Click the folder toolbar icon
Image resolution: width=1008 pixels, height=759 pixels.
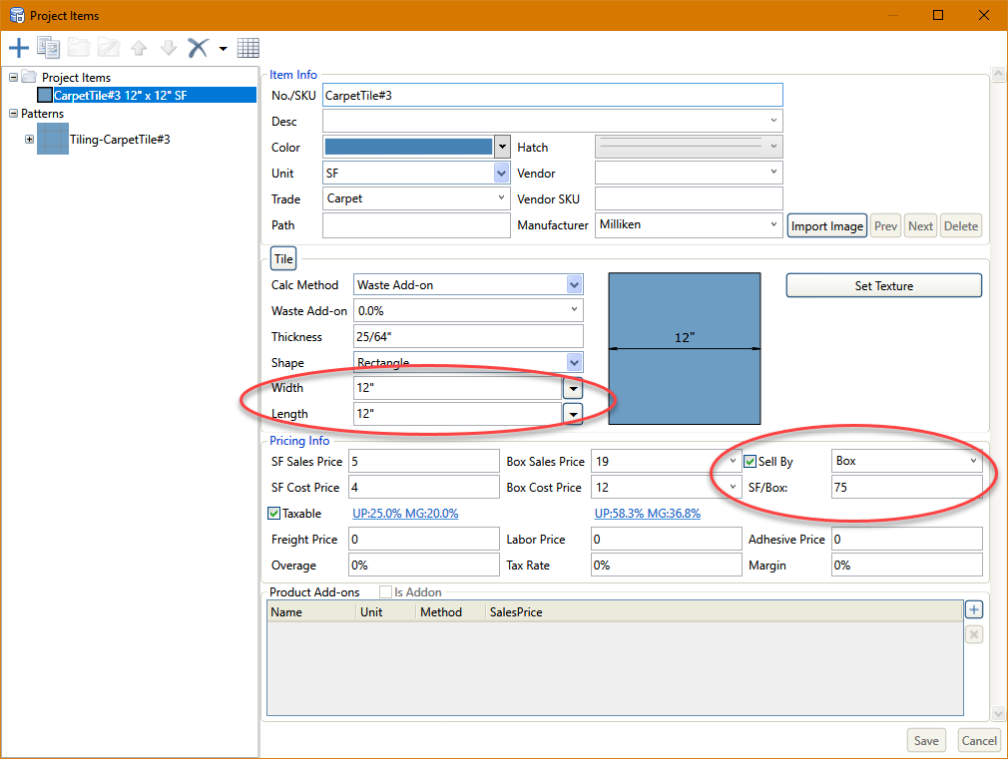(x=79, y=48)
